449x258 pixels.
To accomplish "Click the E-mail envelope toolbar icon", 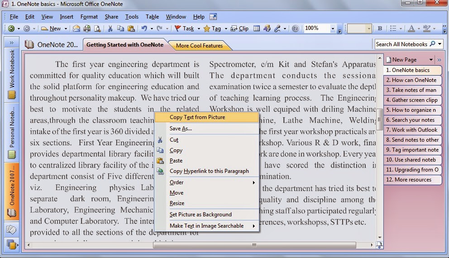I will pos(76,29).
